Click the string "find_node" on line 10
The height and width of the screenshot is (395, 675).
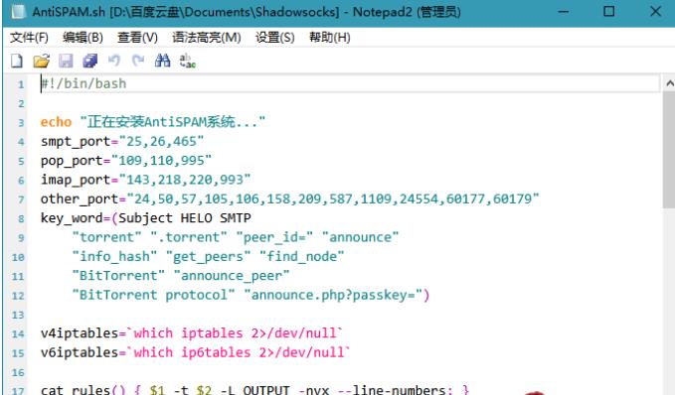tap(302, 257)
